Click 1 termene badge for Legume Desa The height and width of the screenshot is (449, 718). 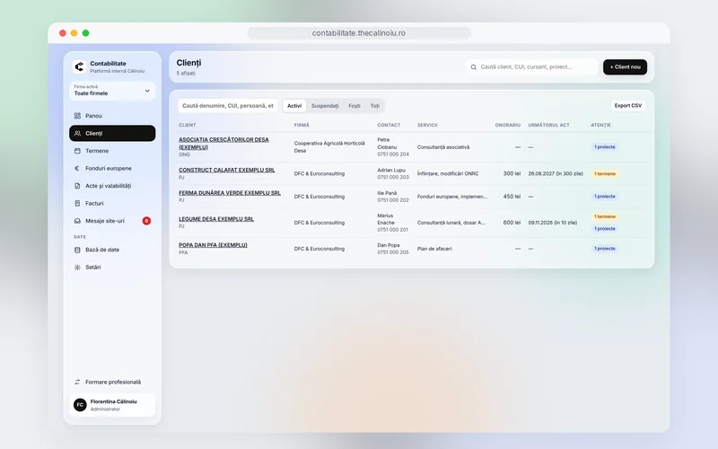point(604,216)
